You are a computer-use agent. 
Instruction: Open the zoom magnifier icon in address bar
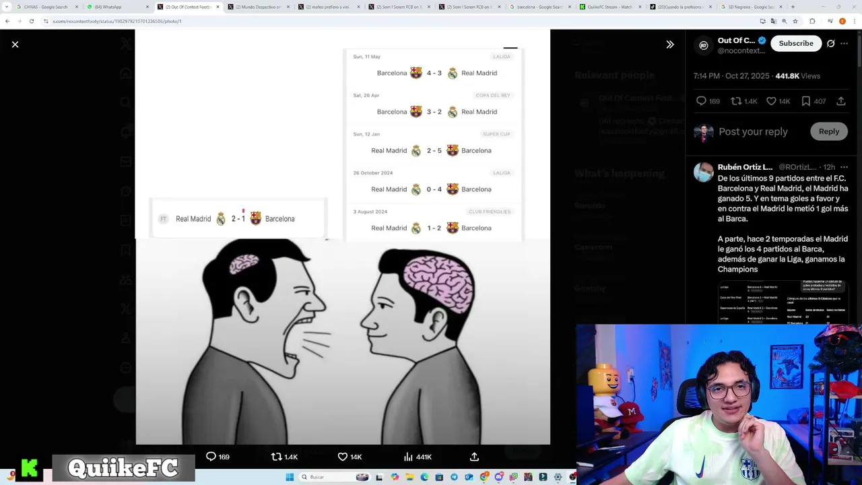pyautogui.click(x=785, y=21)
